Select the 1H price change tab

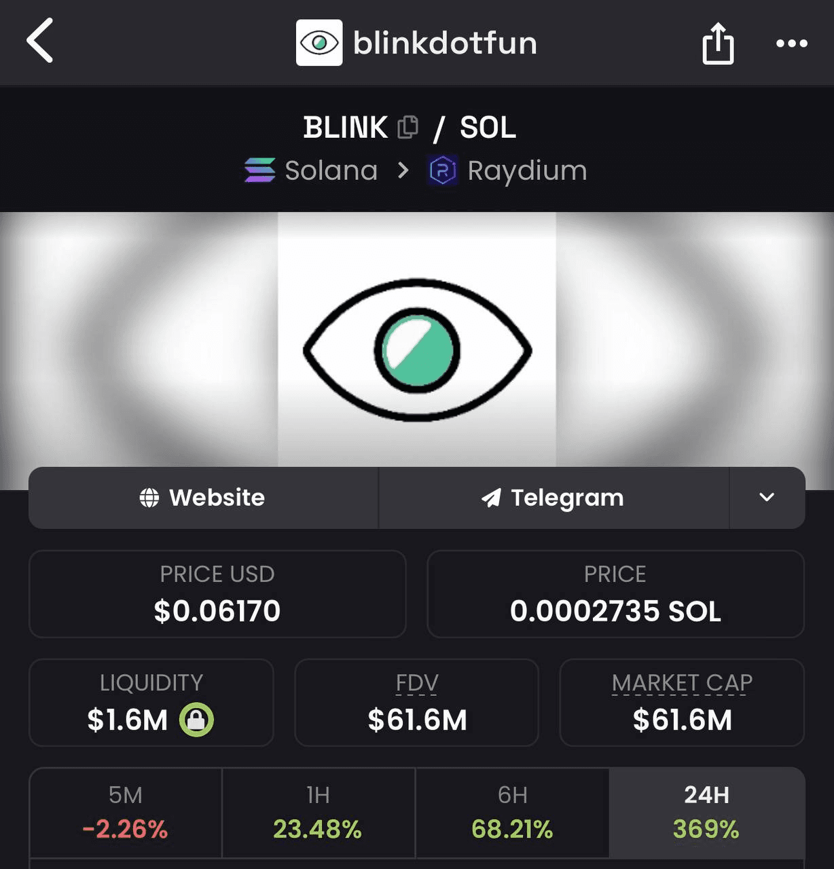click(318, 813)
